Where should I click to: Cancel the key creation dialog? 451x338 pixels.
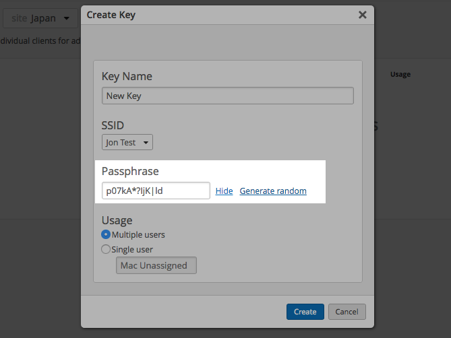pyautogui.click(x=347, y=312)
